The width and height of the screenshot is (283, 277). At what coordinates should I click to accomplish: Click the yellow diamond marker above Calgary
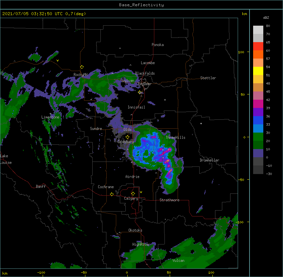pyautogui.click(x=133, y=194)
